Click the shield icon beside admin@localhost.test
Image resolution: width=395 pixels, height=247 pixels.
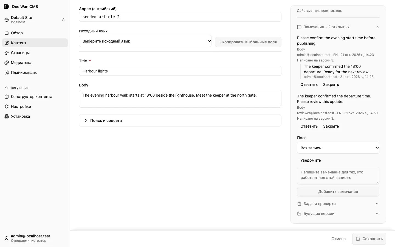(x=7, y=238)
